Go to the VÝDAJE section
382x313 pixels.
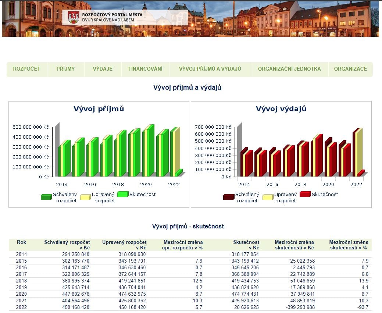[103, 69]
